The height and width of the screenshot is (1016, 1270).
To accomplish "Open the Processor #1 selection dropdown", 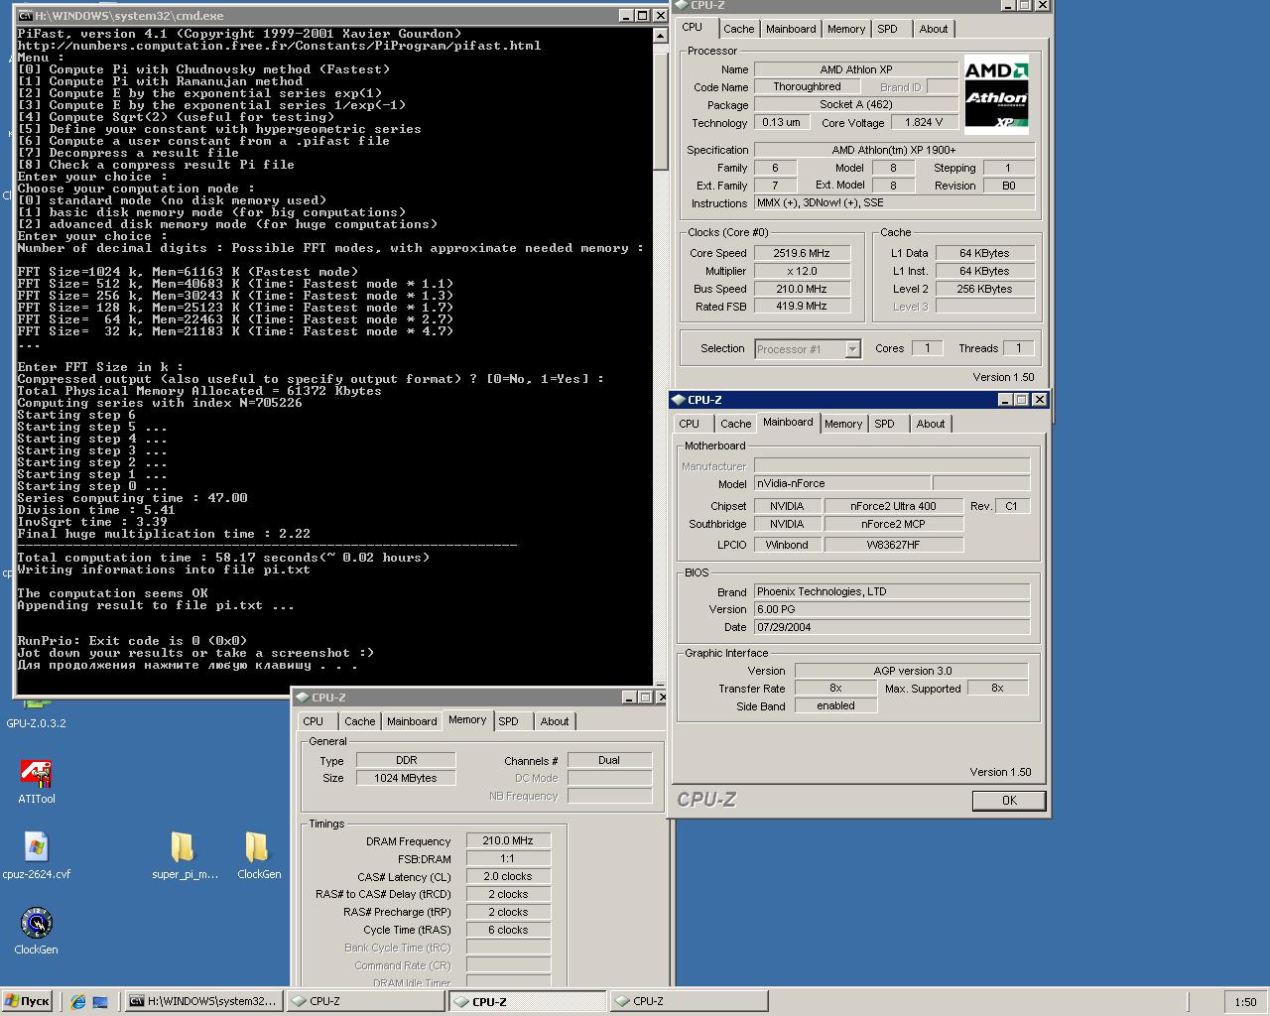I will point(852,349).
